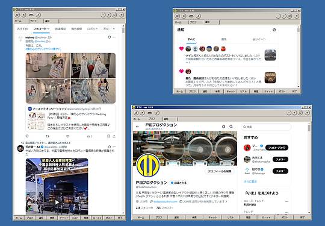The image size is (325, 226).
Task: Click the note icon in notifications window toolbar
Action: pos(199,16)
